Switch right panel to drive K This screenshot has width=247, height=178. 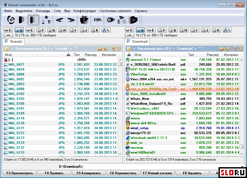(x=216, y=30)
